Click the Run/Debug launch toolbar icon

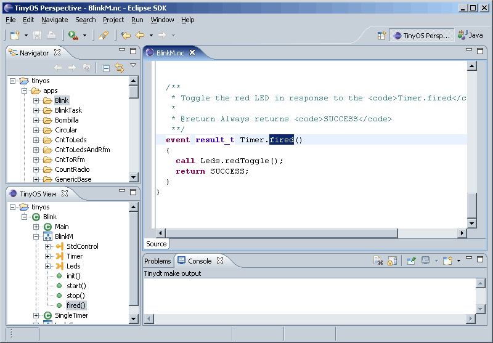pos(73,36)
